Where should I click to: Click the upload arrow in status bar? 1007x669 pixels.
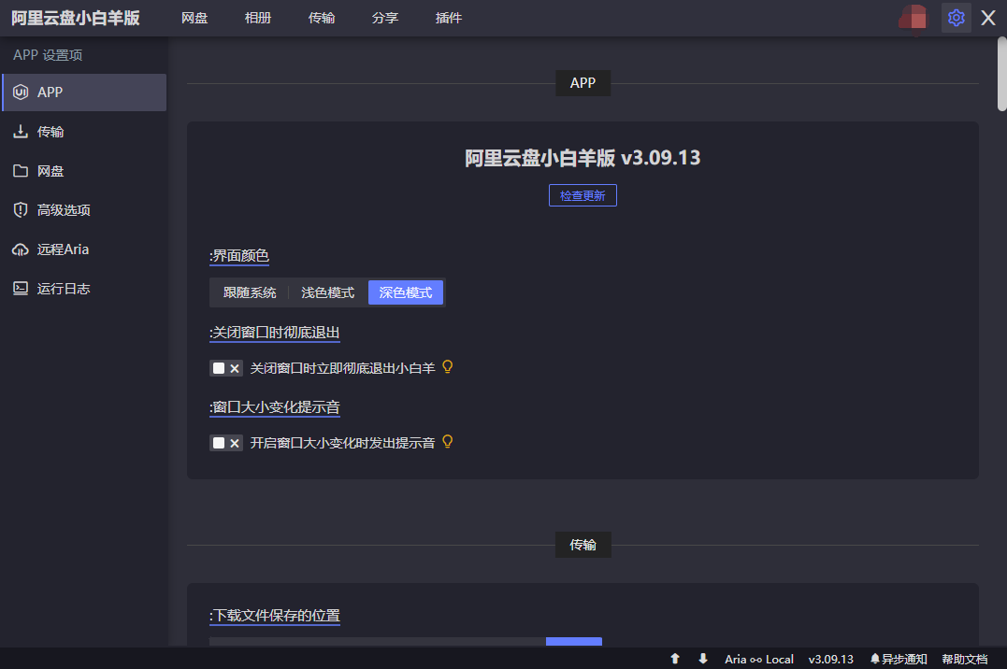coord(675,659)
